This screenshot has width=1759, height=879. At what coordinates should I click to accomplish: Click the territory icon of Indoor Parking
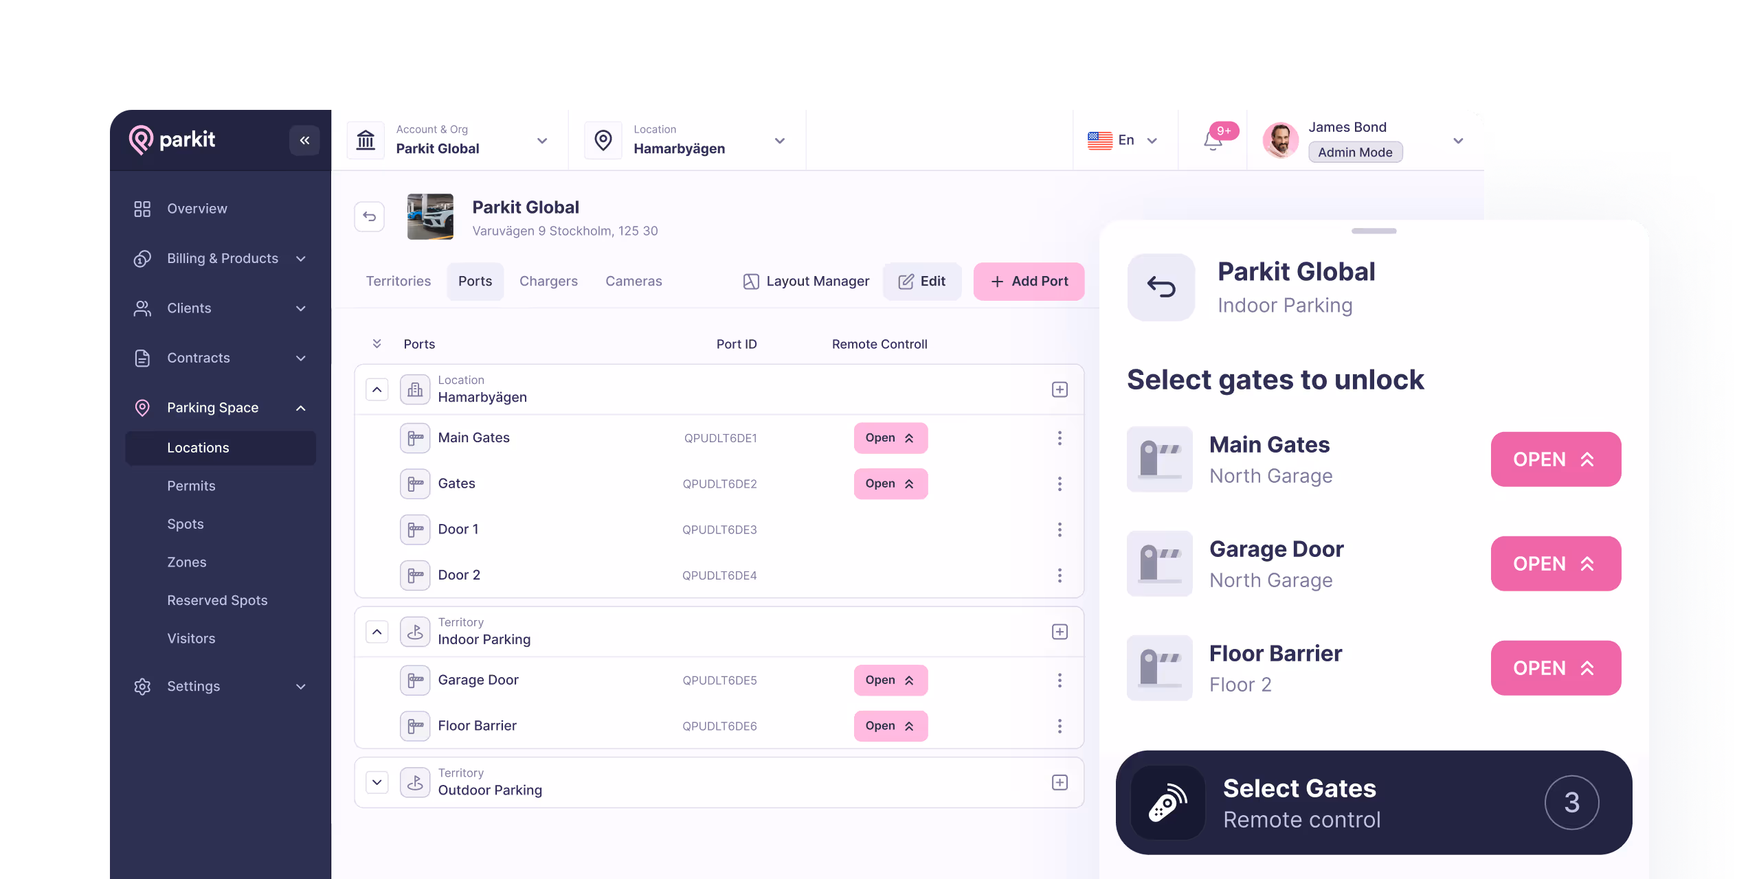(x=415, y=632)
